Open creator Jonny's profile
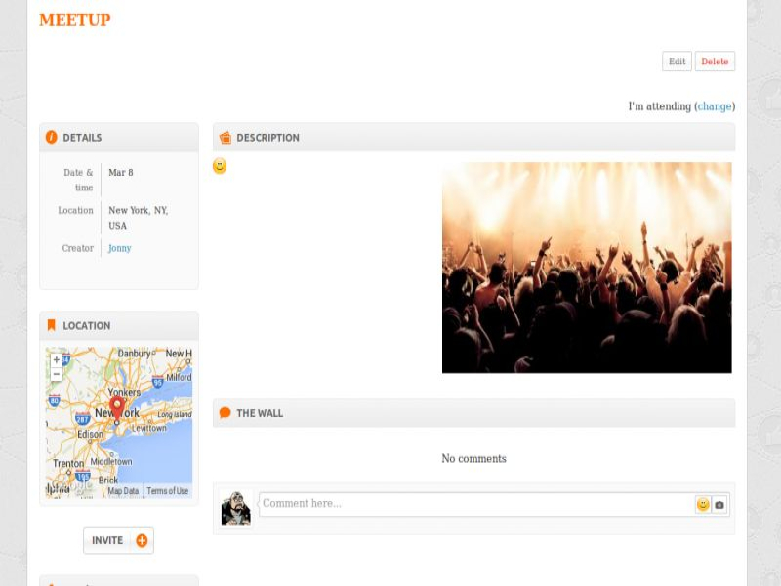Image resolution: width=781 pixels, height=586 pixels. coord(119,248)
